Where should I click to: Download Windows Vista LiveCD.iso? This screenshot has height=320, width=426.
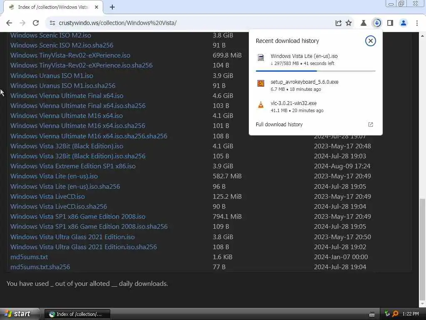pyautogui.click(x=47, y=197)
